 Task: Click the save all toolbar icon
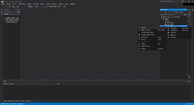(x=18, y=6)
